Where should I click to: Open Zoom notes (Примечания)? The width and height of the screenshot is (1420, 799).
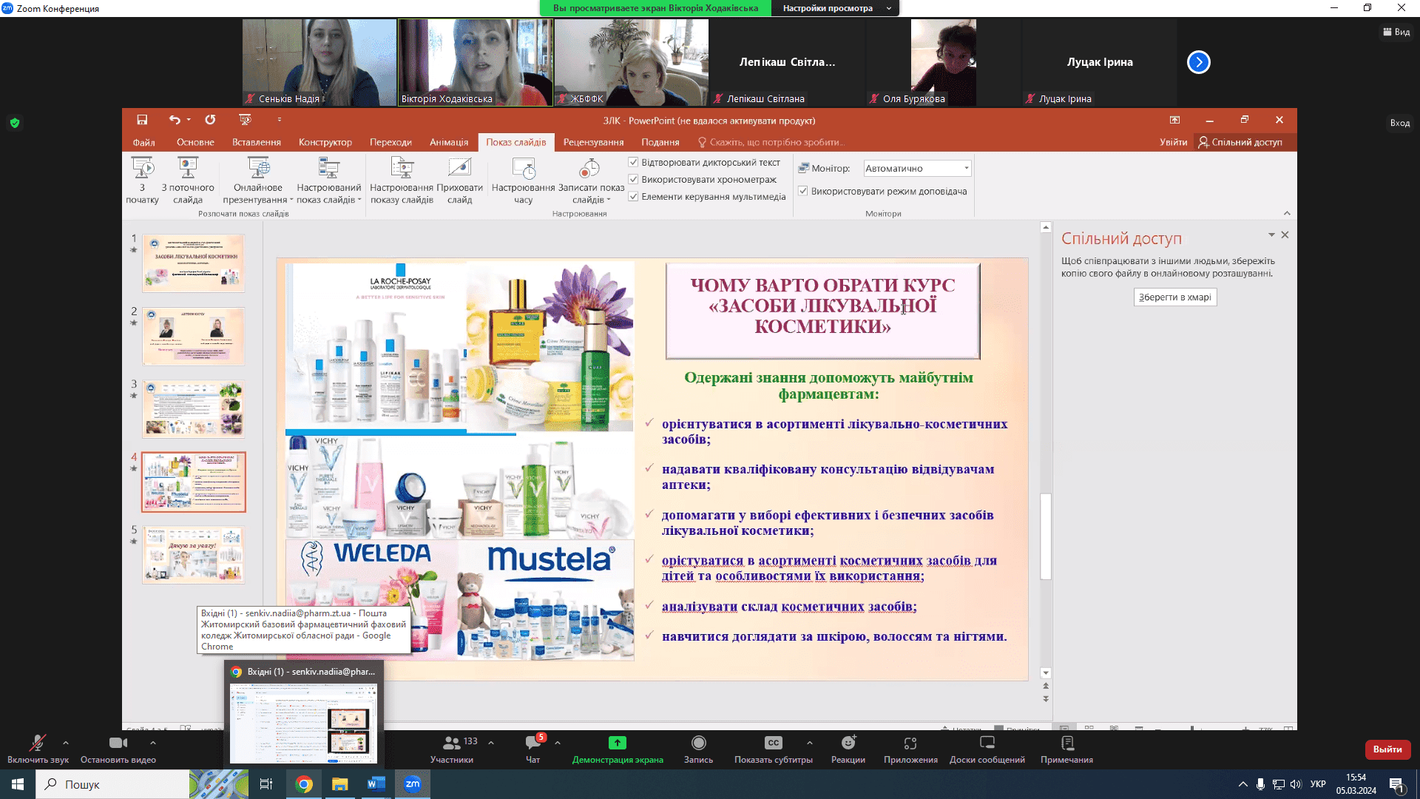[1066, 749]
